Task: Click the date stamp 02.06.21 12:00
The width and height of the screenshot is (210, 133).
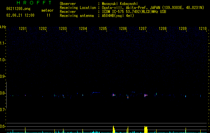Action: coord(20,15)
